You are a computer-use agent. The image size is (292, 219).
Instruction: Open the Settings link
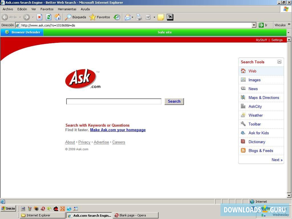277,40
